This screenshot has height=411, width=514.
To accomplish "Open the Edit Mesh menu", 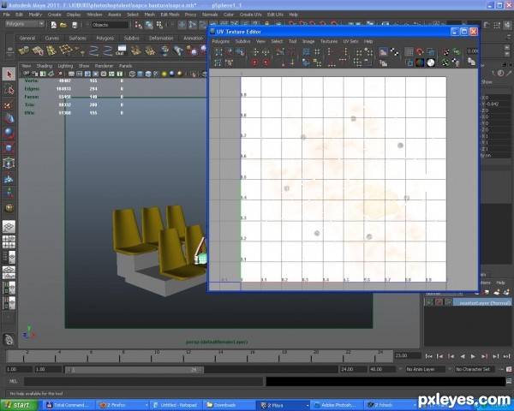I will (x=170, y=15).
